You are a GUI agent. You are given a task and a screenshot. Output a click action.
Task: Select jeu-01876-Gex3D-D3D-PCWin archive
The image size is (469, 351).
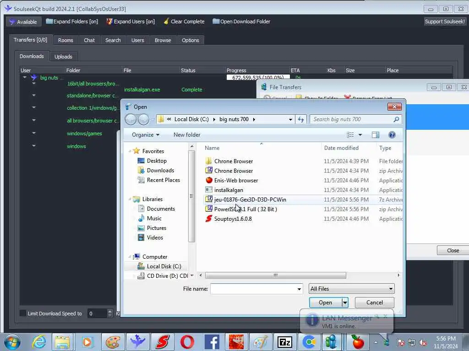(x=250, y=199)
